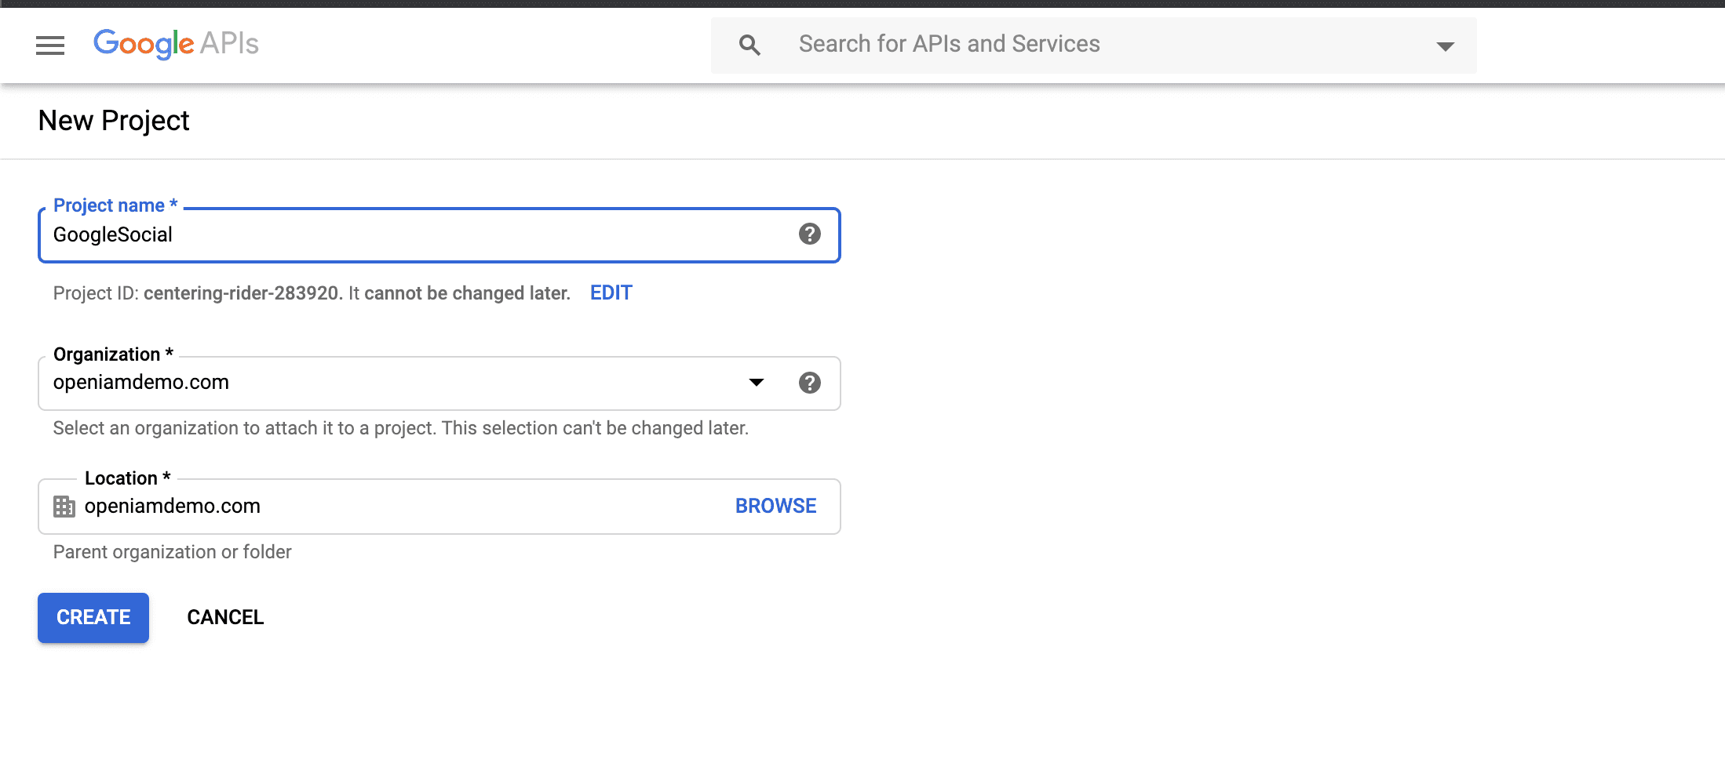Focus the Search for APIs and Services box
The width and height of the screenshot is (1725, 781).
(1099, 45)
